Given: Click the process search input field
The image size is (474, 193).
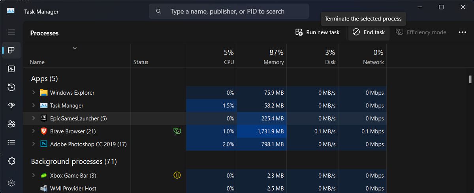Looking at the screenshot, I should [x=233, y=11].
